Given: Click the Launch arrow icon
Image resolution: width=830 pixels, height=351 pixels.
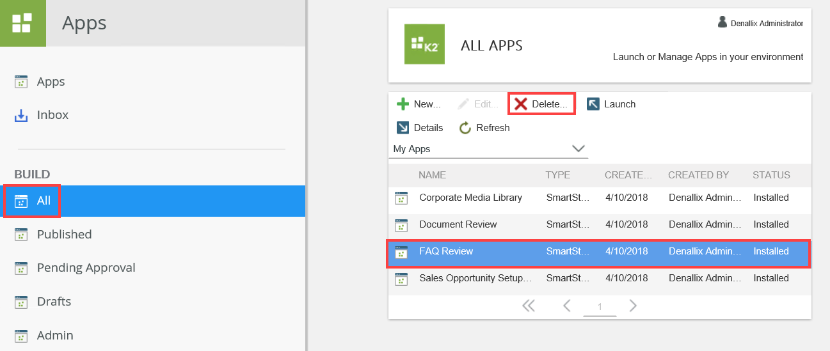Looking at the screenshot, I should (593, 104).
